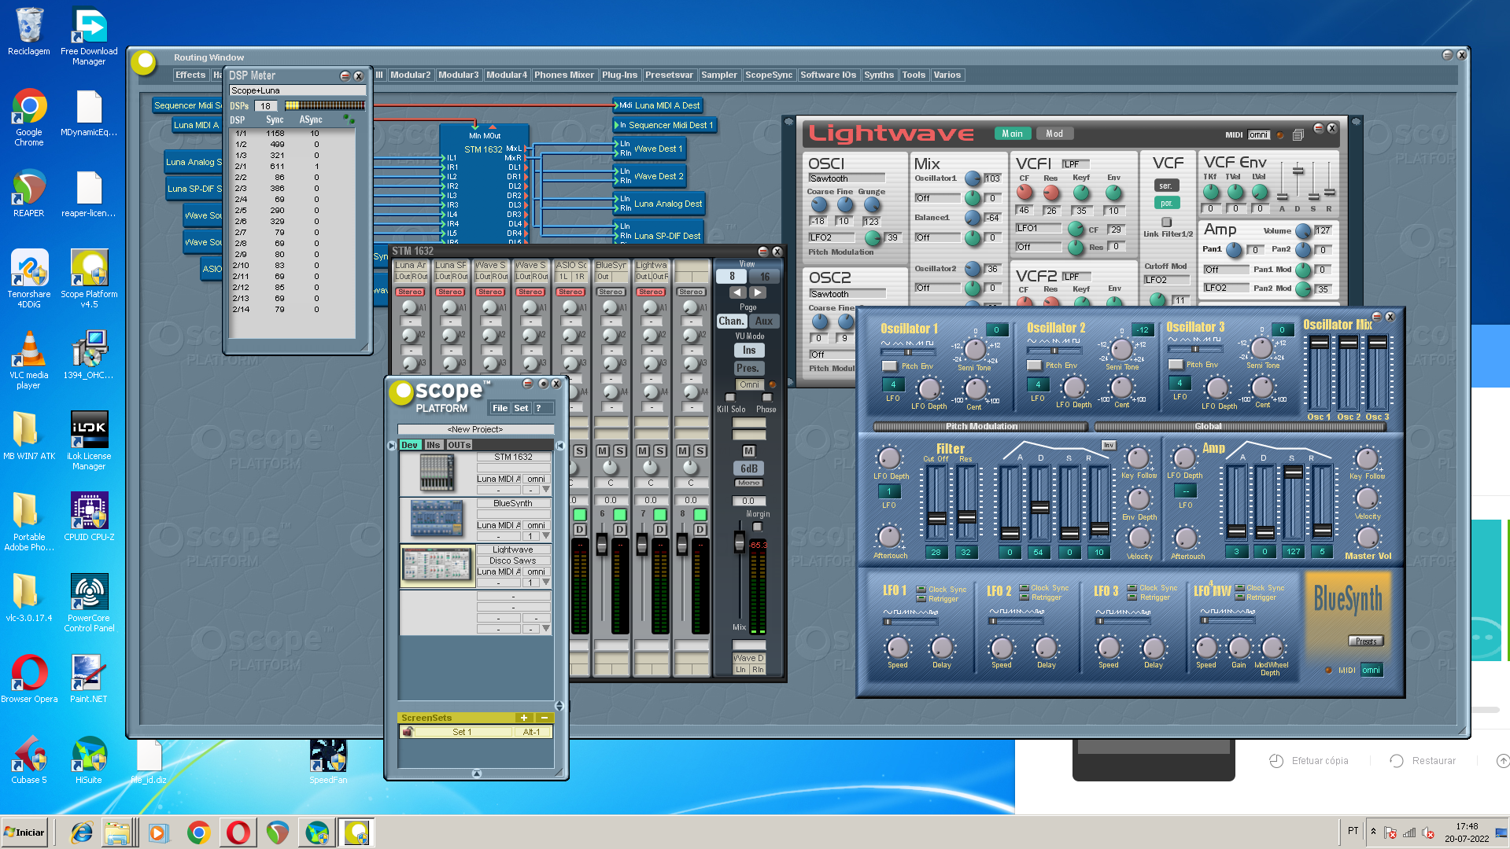Image resolution: width=1510 pixels, height=849 pixels.
Task: Open the Cutoff Mod LFO2 source dropdown
Action: (1166, 280)
